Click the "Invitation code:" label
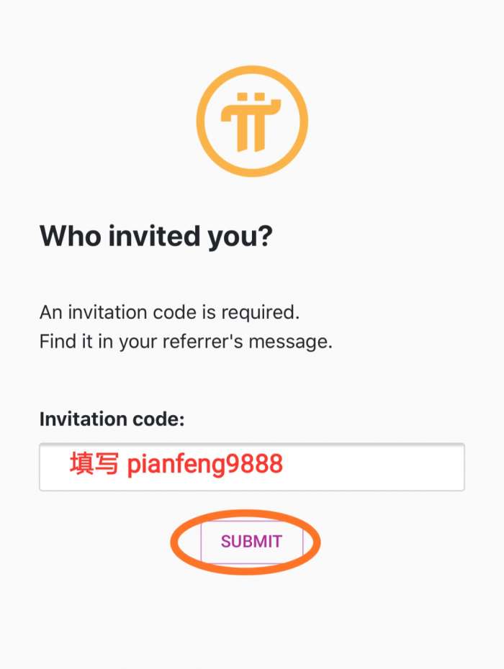The width and height of the screenshot is (504, 669). click(x=112, y=419)
